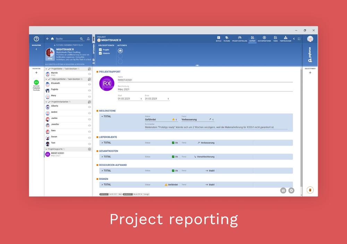Toggle fullscreen view with the expand icon
The width and height of the screenshot is (347, 244).
coord(299,39)
